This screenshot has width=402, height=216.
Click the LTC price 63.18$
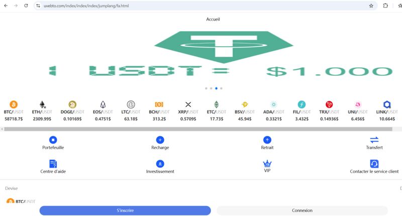tap(131, 119)
